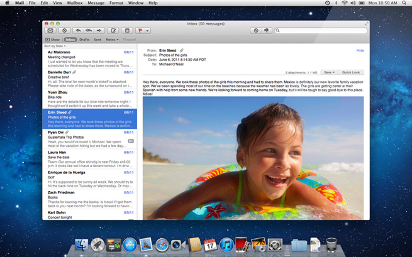Flag the selected message with red flag
This screenshot has width=412, height=257.
[140, 30]
